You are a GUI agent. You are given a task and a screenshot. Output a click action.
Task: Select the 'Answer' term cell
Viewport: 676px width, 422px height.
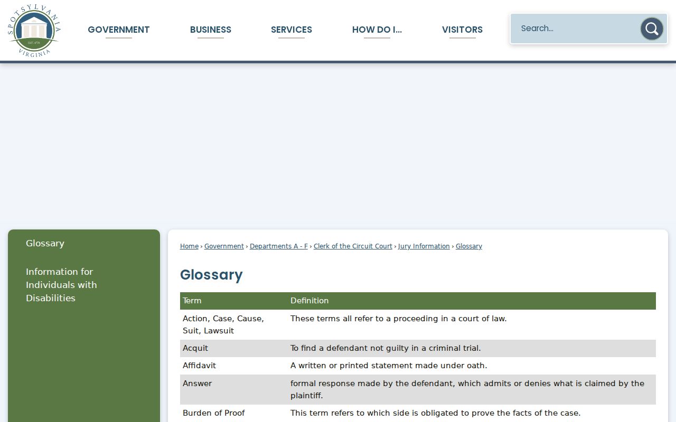234,389
